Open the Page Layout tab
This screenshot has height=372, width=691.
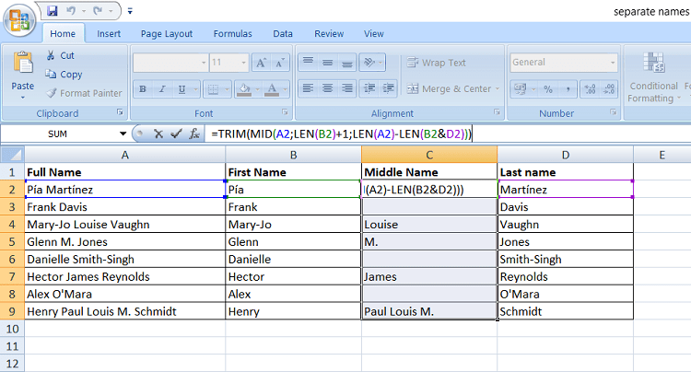click(x=167, y=33)
